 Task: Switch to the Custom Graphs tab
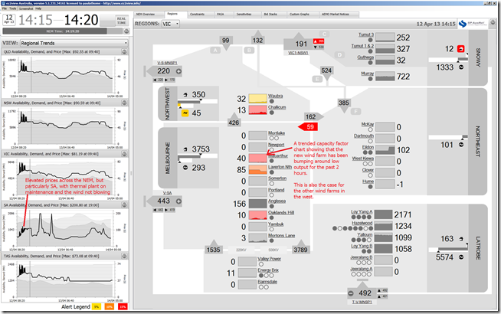click(300, 15)
